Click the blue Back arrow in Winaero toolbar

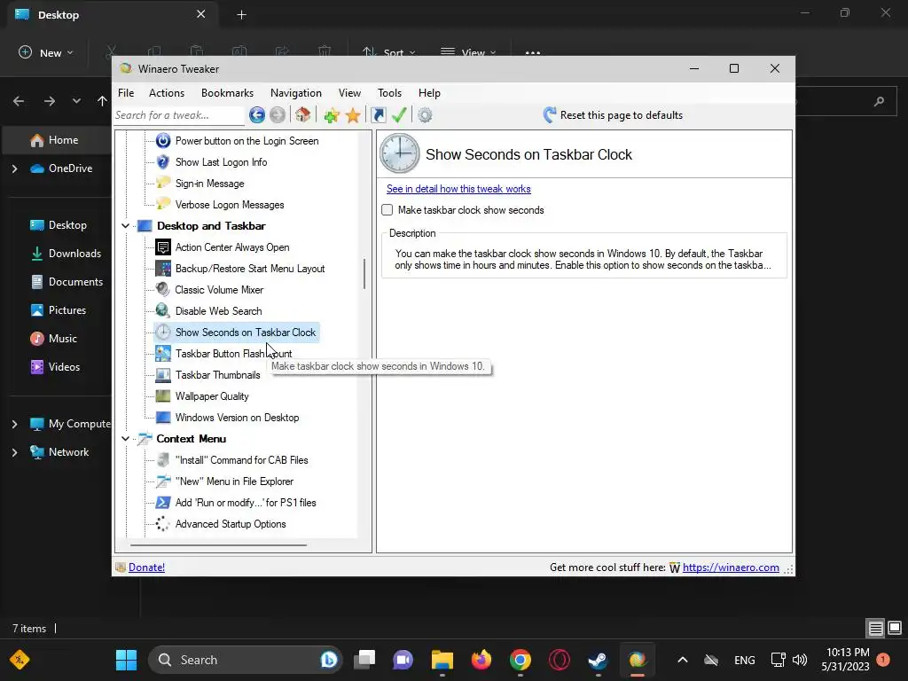pyautogui.click(x=257, y=115)
